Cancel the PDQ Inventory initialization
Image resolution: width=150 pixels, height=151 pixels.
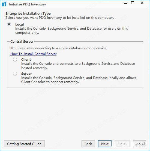tap(140, 144)
